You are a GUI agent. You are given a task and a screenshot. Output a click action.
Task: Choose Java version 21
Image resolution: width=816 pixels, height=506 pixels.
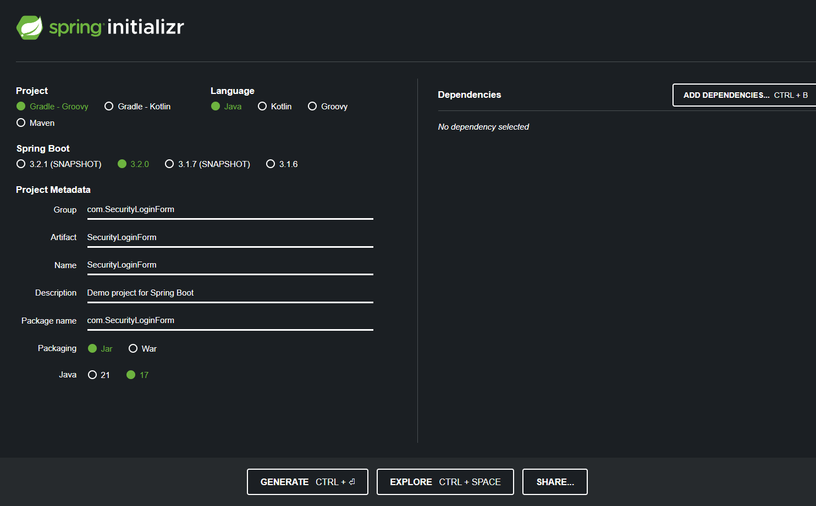tap(99, 375)
